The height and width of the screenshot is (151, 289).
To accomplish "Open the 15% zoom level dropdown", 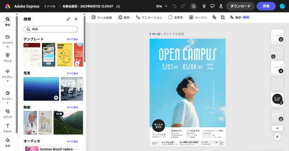I will tap(162, 6).
